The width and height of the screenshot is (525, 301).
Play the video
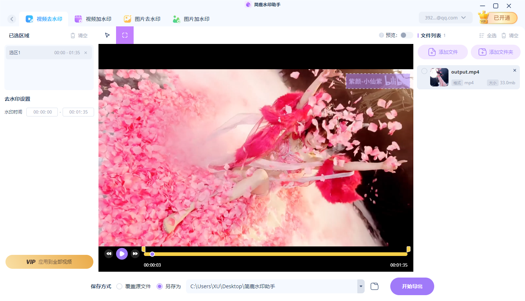pos(122,254)
